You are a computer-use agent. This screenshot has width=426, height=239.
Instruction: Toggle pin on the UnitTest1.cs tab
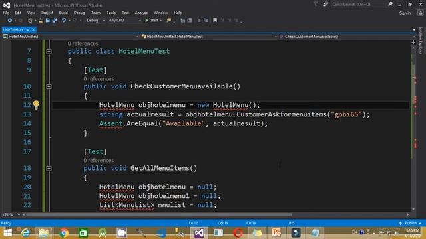coord(28,29)
